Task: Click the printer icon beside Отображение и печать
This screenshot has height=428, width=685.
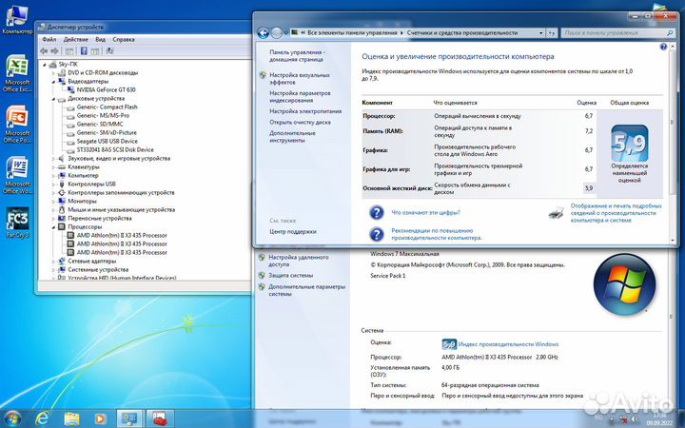Action: pos(556,213)
